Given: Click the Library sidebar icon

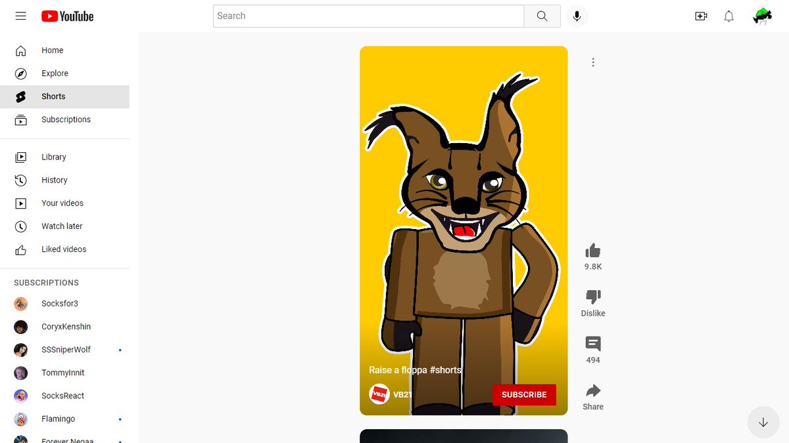Looking at the screenshot, I should pyautogui.click(x=21, y=157).
